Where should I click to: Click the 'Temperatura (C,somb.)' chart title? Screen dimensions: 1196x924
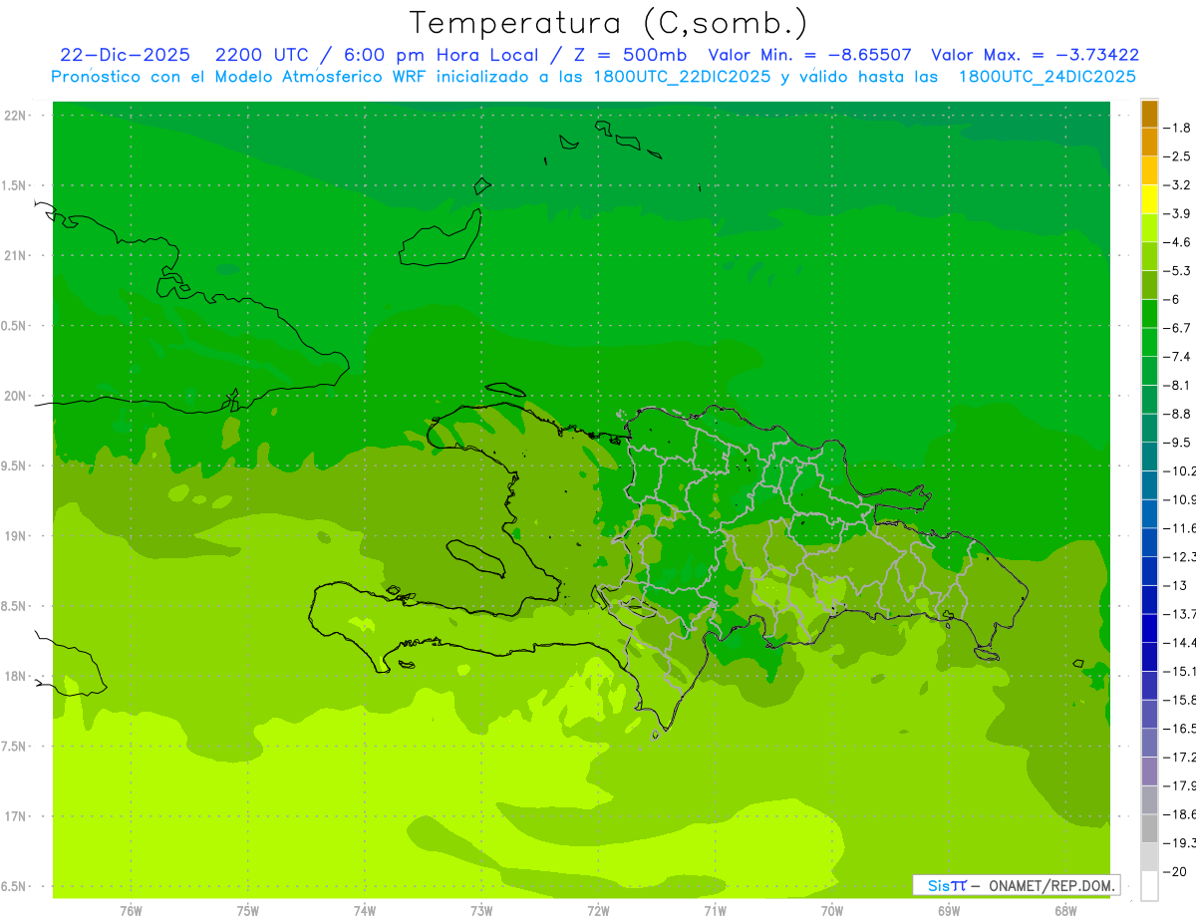(x=608, y=23)
